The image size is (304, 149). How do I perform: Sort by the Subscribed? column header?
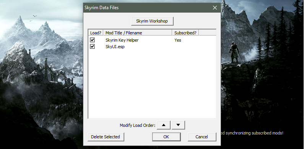[185, 33]
